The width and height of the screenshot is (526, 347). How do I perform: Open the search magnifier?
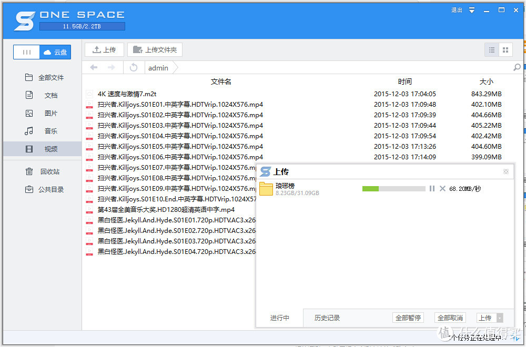tap(517, 67)
